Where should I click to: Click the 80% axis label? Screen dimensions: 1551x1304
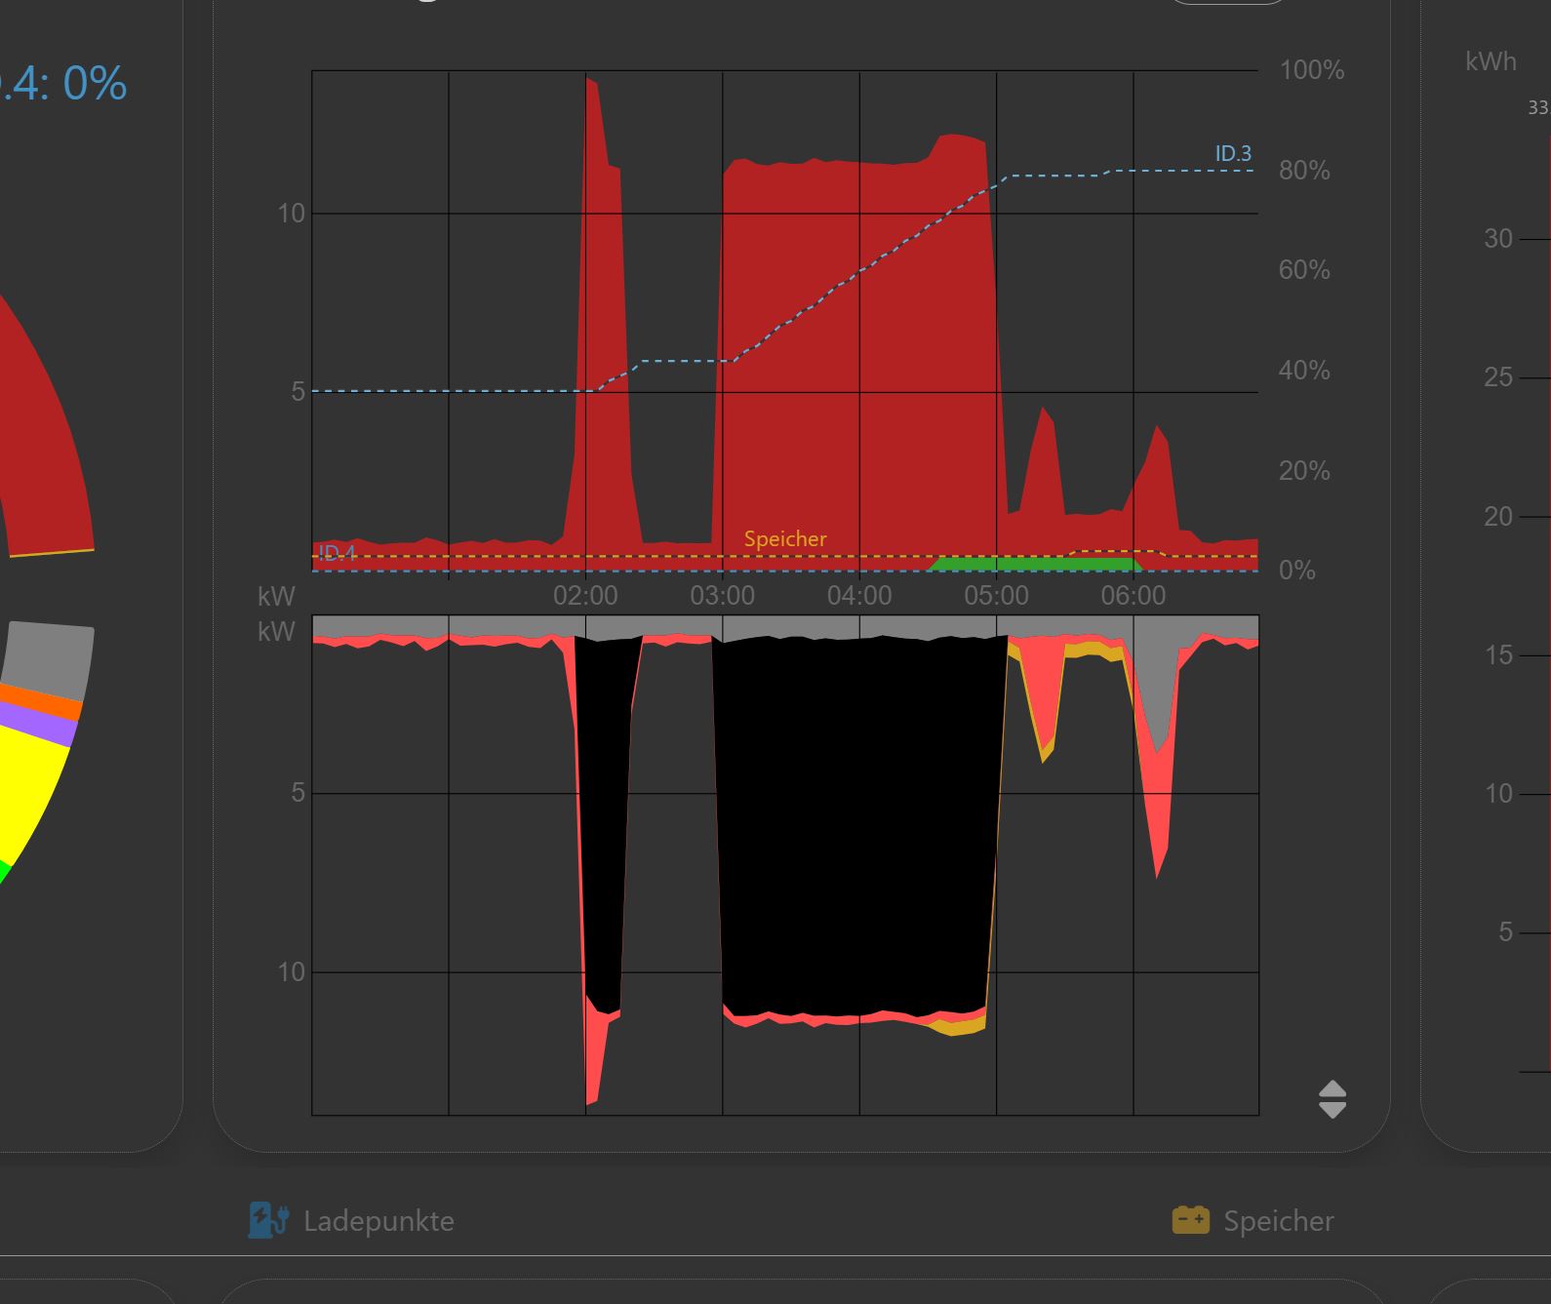(x=1305, y=171)
